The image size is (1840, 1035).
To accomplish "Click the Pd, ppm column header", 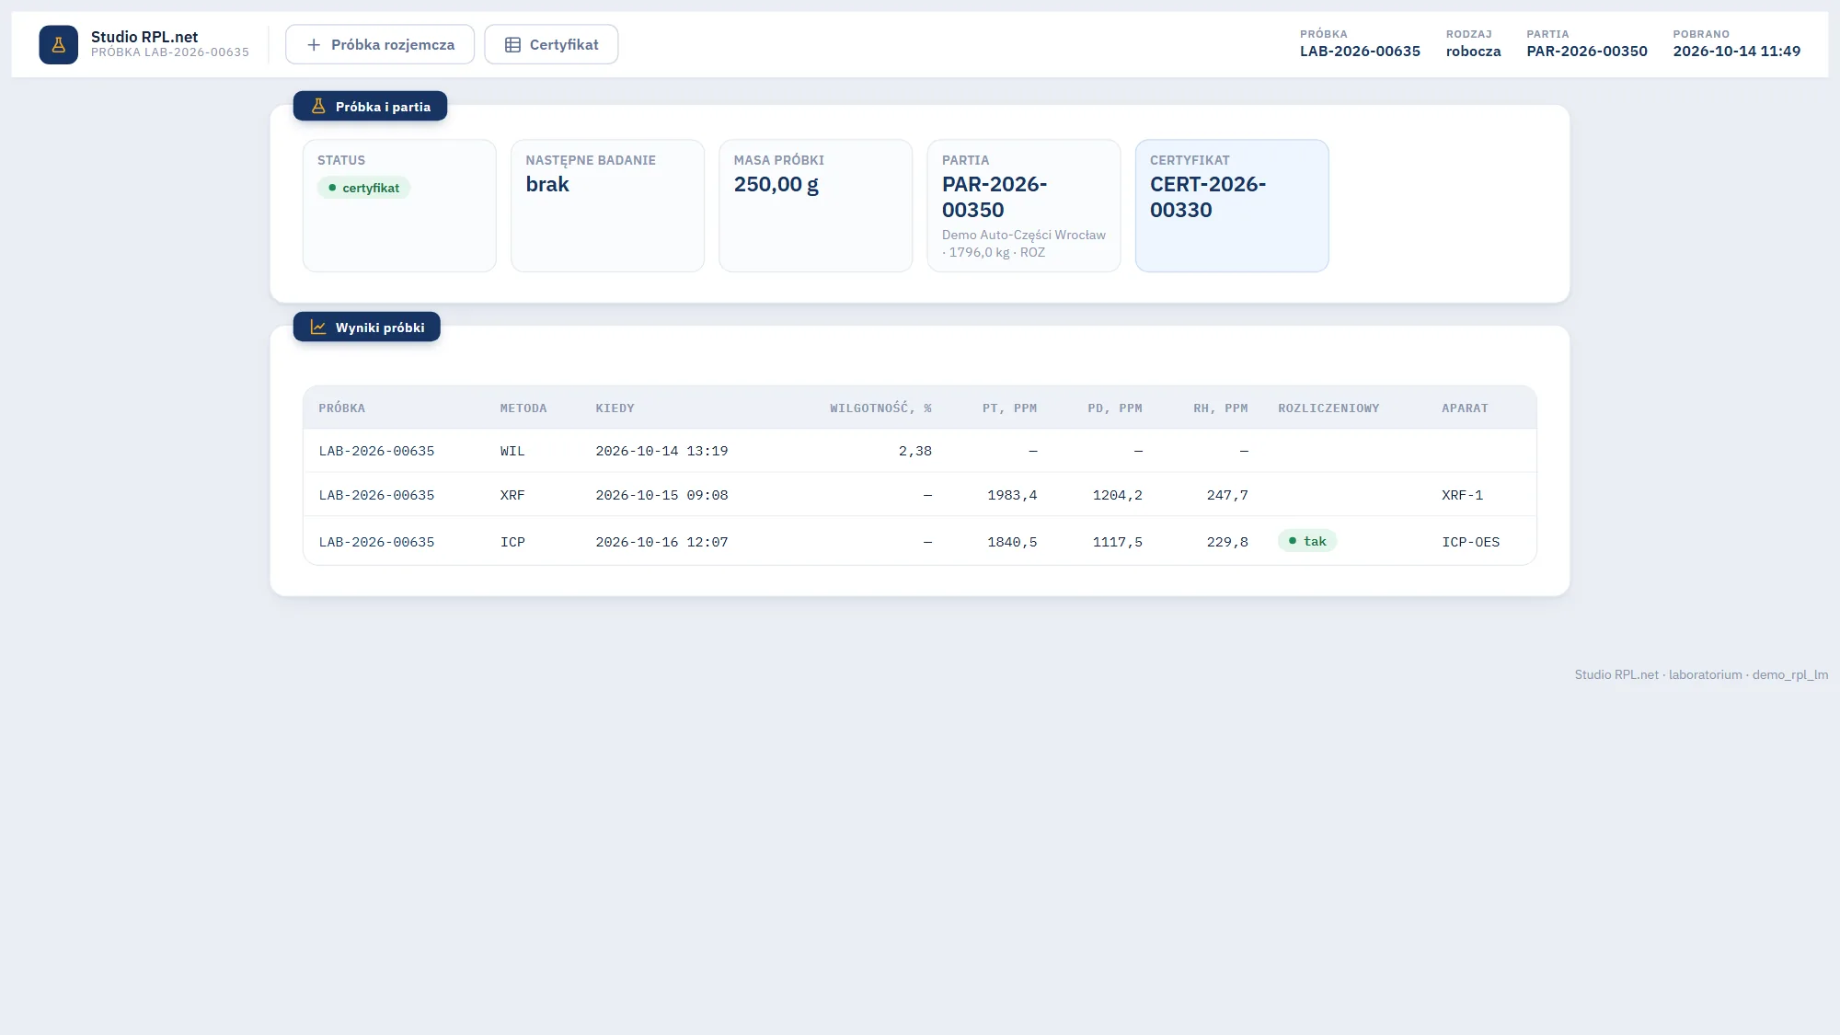I will (1114, 408).
